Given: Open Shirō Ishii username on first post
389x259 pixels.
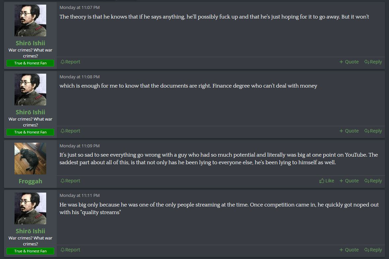Looking at the screenshot, I should [30, 43].
